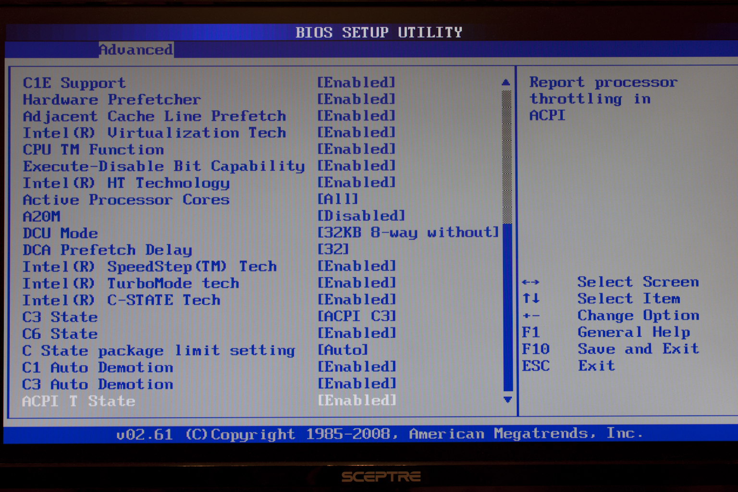Select the Active Processor Cores label
Screen dimensions: 738x492
[x=126, y=200]
